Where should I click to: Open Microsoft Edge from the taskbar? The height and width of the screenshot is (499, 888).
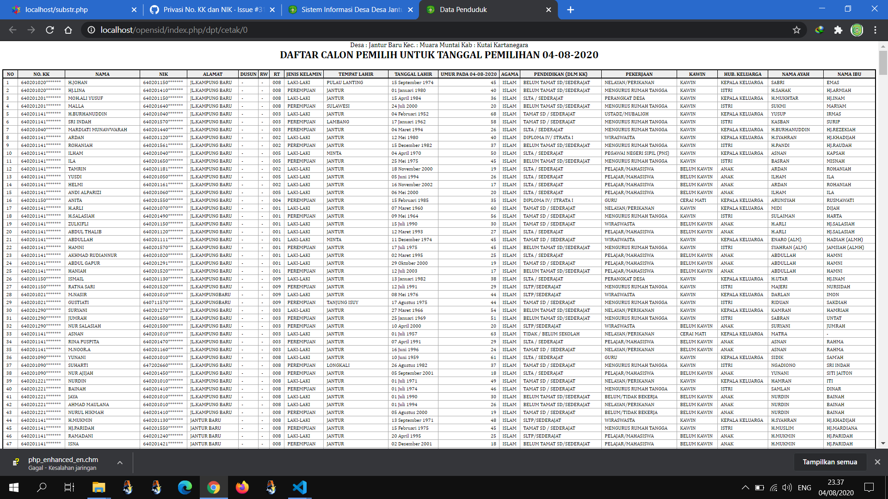tap(185, 487)
